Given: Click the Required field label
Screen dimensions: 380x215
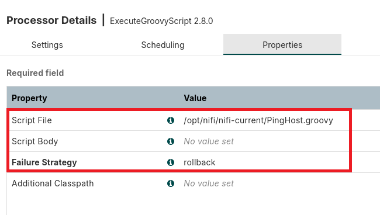Looking at the screenshot, I should click(35, 73).
